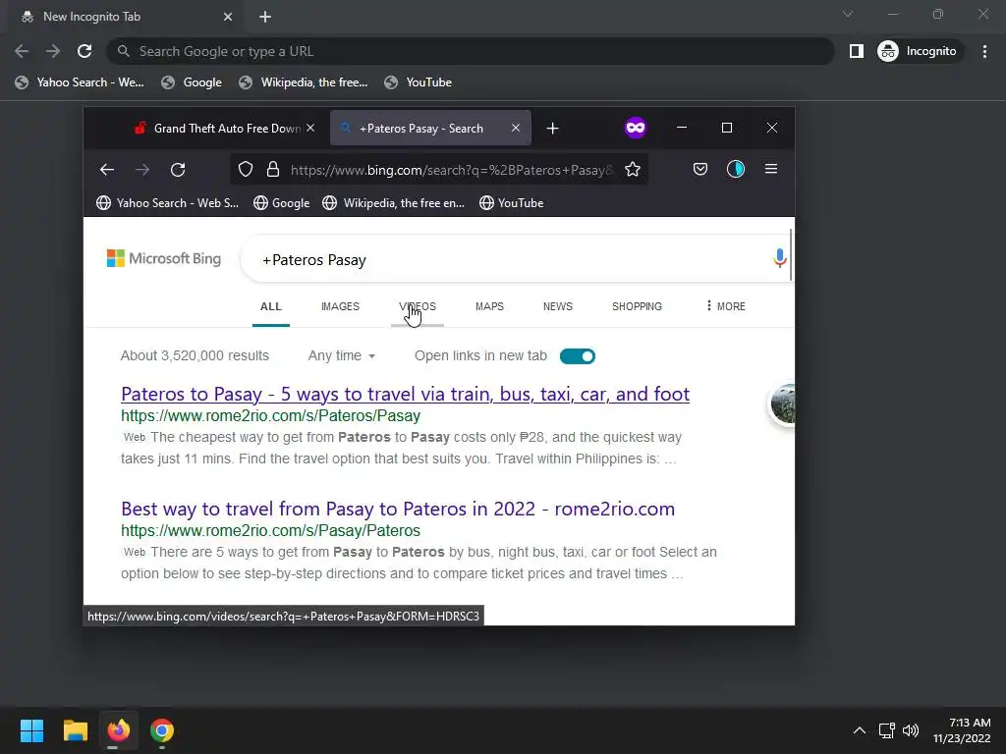
Task: Click Firefox back arrow button
Action: (x=106, y=169)
